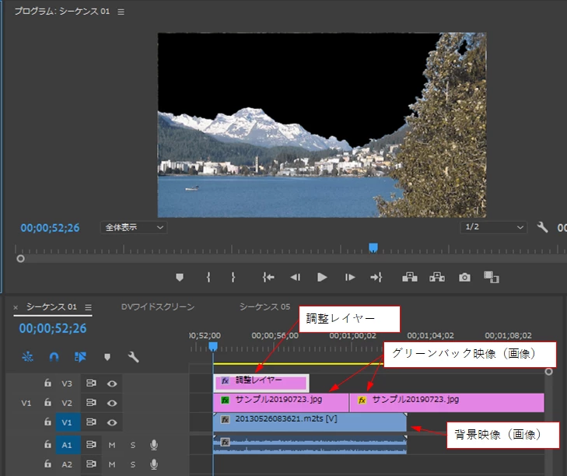Toggle nest sequence insert mode icon
The width and height of the screenshot is (567, 476).
pos(27,357)
